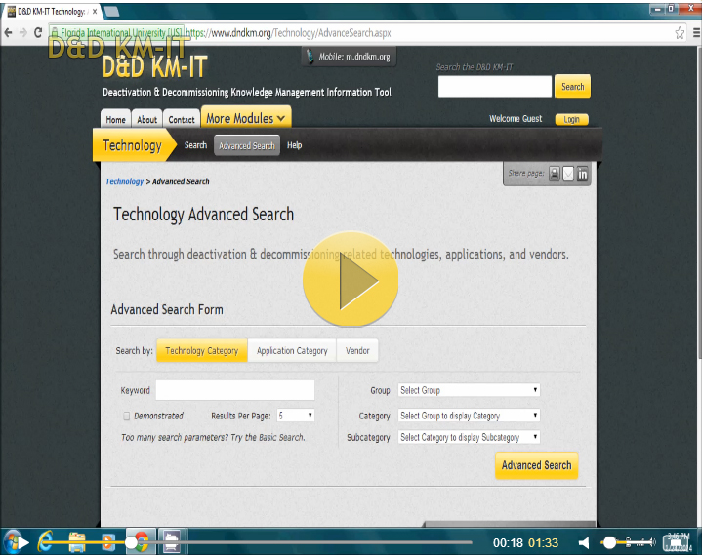The width and height of the screenshot is (702, 557).
Task: Select Application Category search-by option
Action: click(x=292, y=351)
